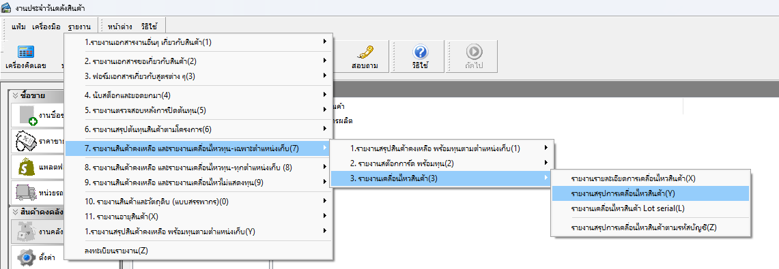Click the ตั้งค่า gear sidebar icon

coord(27,257)
